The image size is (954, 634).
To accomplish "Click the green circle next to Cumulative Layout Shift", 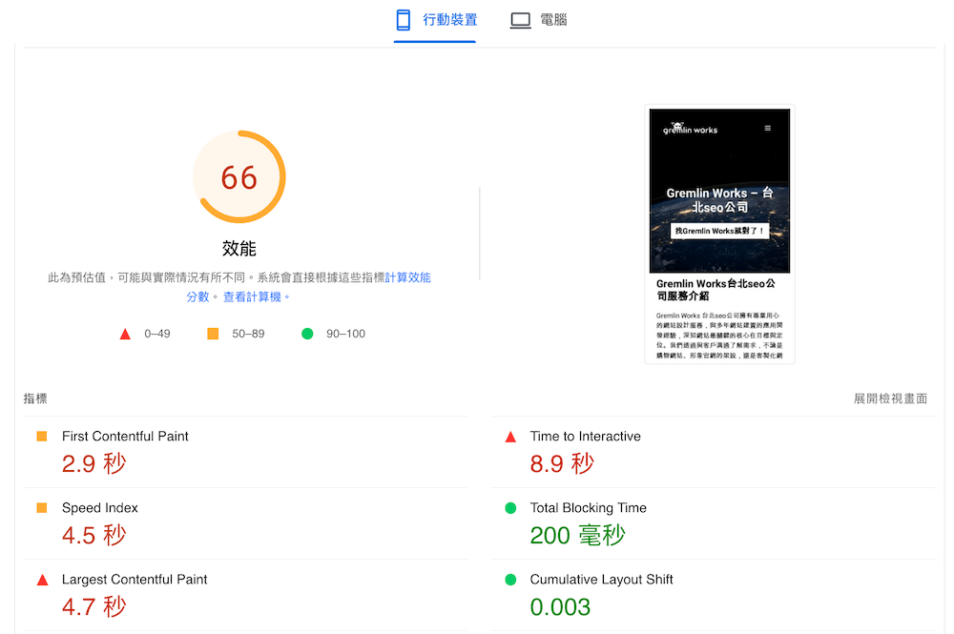I will [510, 580].
